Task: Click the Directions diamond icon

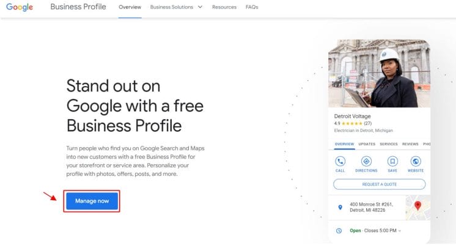Action: pyautogui.click(x=366, y=161)
